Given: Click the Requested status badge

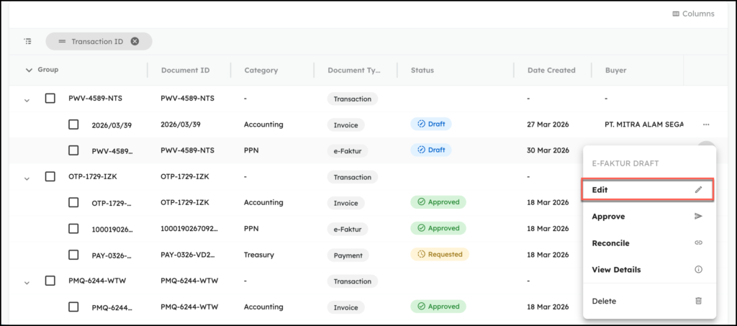Looking at the screenshot, I should point(439,254).
